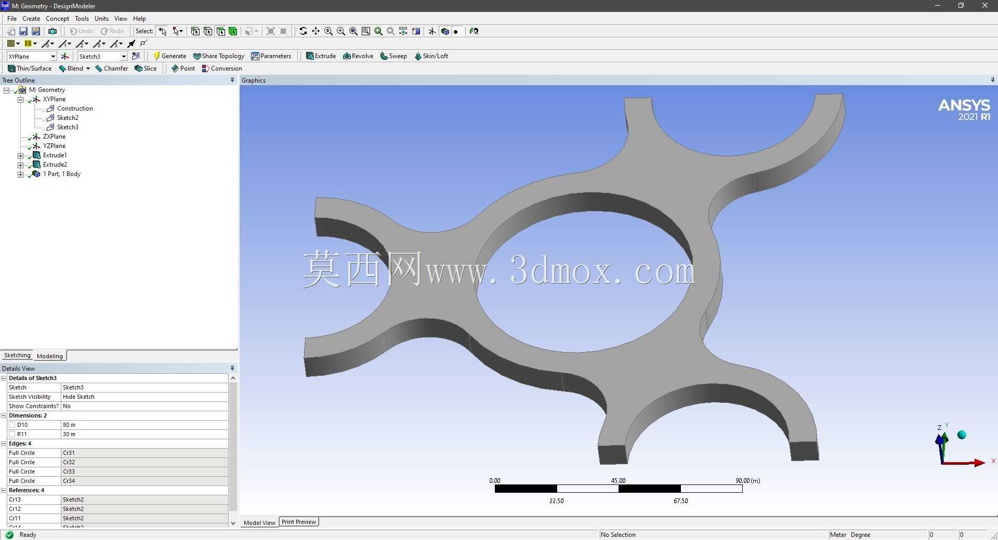This screenshot has width=998, height=540.
Task: Click the Sketch Visibility value Hide Sketch
Action: (145, 397)
